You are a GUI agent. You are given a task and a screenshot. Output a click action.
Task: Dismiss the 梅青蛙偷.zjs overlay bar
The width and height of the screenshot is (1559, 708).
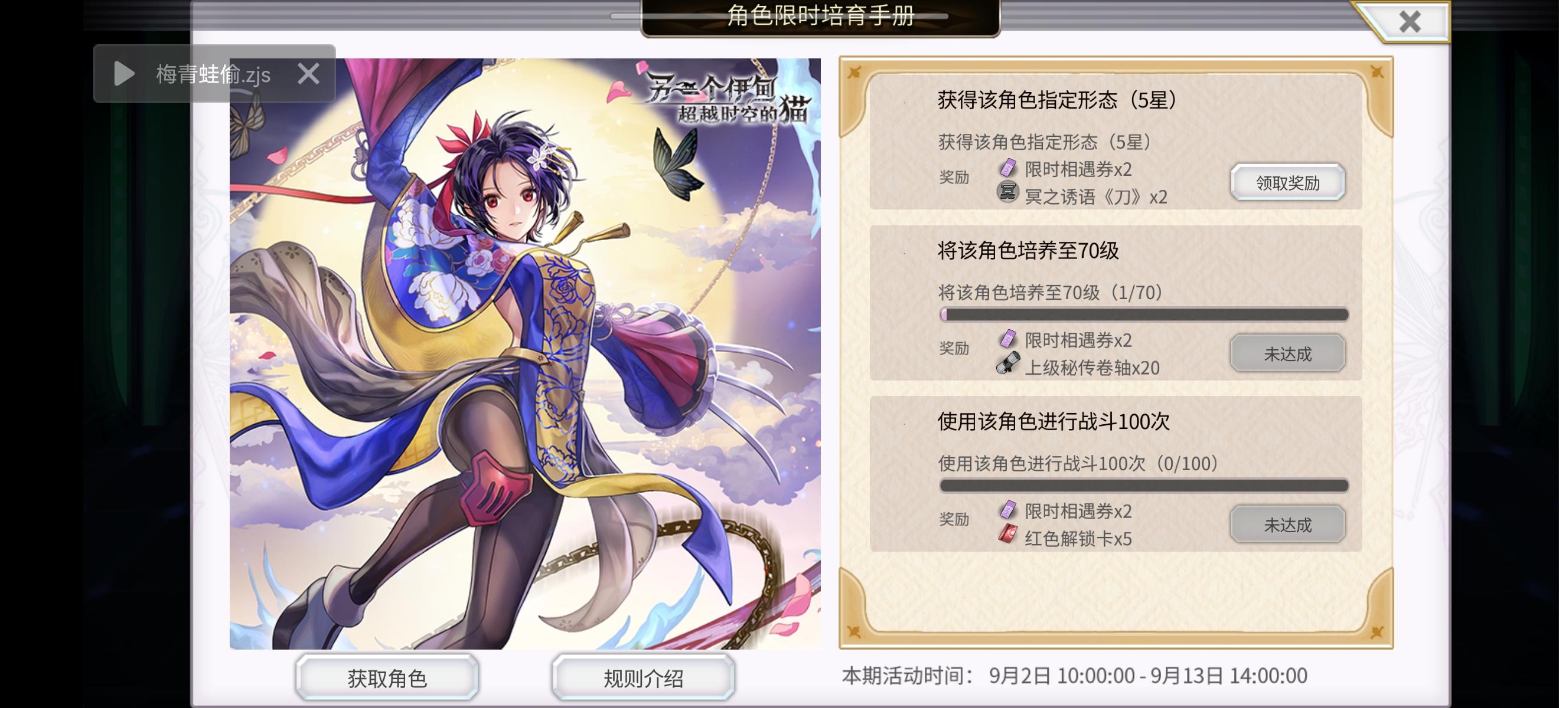[309, 74]
